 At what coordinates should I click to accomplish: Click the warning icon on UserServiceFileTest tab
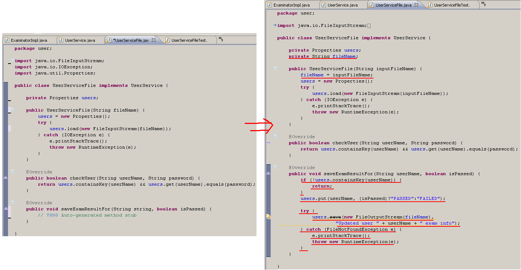coord(429,5)
